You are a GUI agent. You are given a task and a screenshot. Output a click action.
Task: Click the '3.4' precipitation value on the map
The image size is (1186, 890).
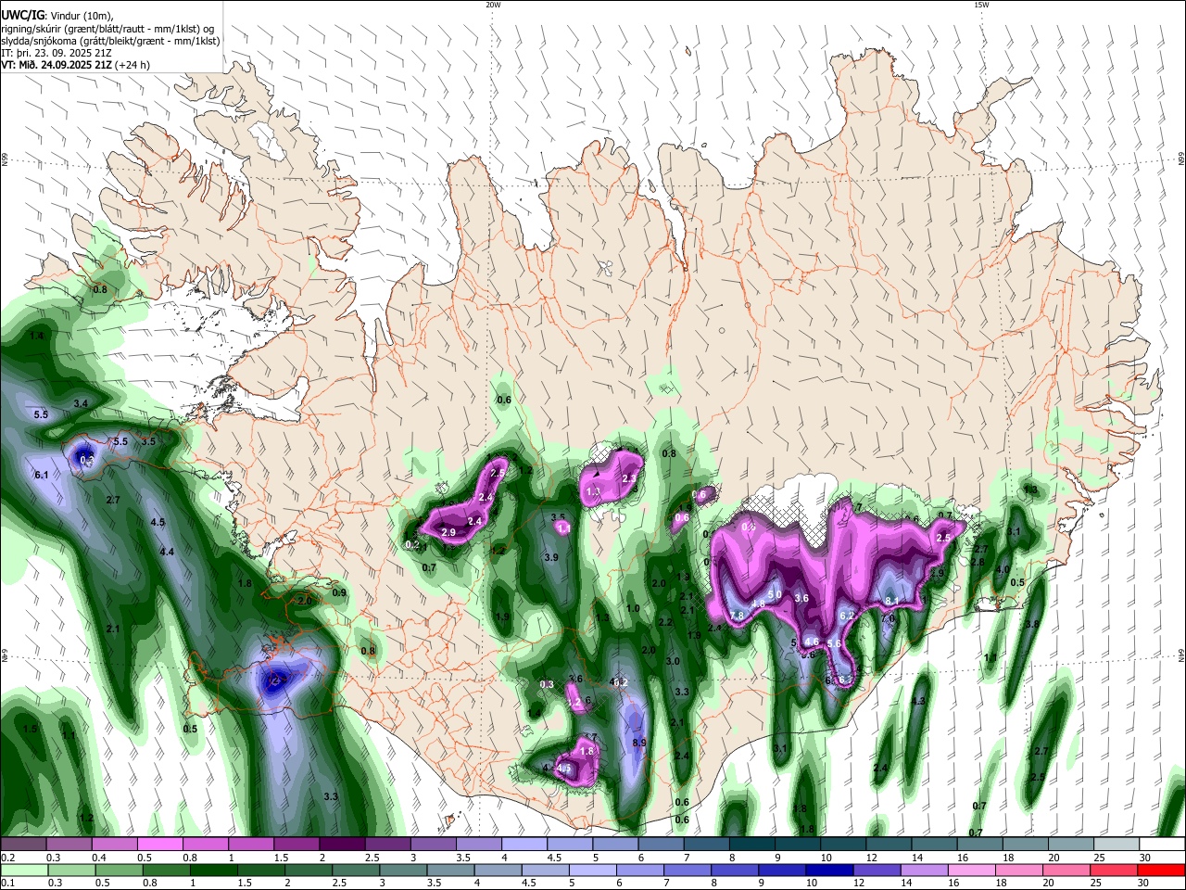tap(81, 403)
